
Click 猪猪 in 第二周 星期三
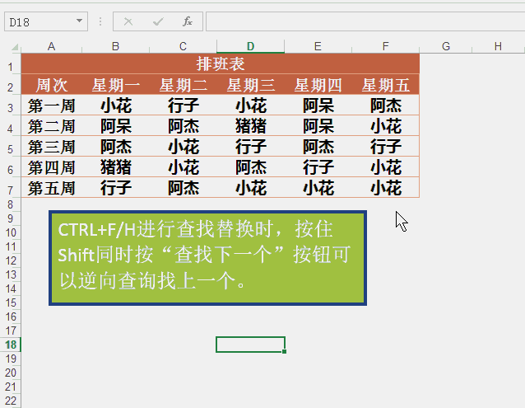tap(250, 126)
